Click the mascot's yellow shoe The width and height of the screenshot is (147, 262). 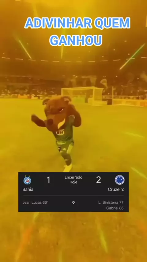click(68, 168)
